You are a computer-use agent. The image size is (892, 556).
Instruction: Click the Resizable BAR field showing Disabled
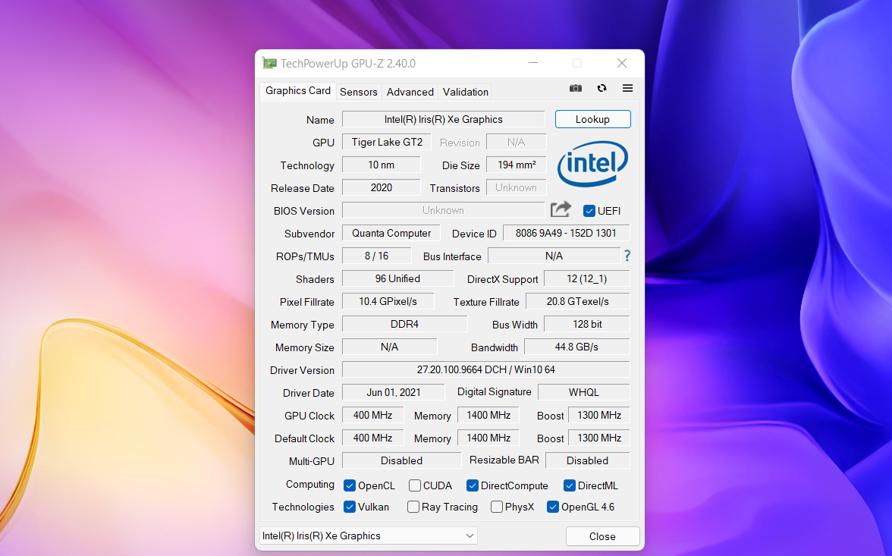(x=588, y=461)
